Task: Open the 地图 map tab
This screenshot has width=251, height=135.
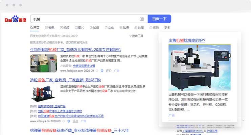Action: [139, 28]
